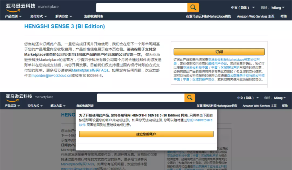Click the 亚马逊云科技 marketplace logo in top page

(32, 8)
